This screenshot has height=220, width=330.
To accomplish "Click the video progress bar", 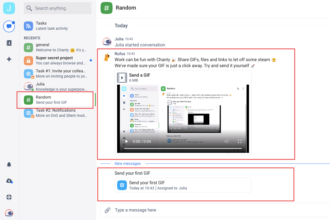I will point(183,148).
